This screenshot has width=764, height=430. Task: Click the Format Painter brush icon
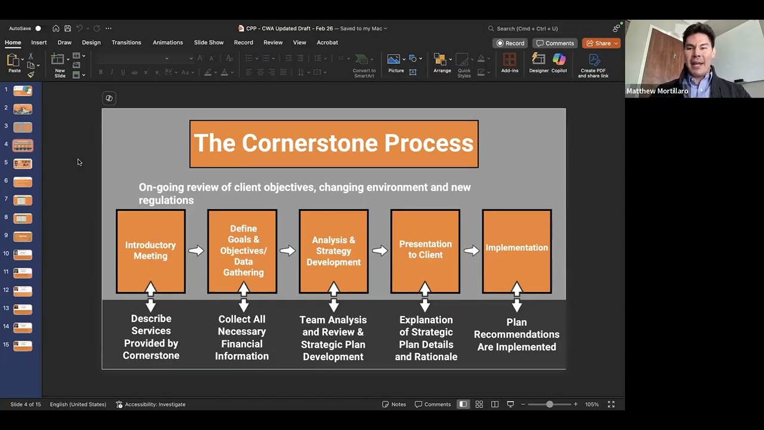coord(30,75)
